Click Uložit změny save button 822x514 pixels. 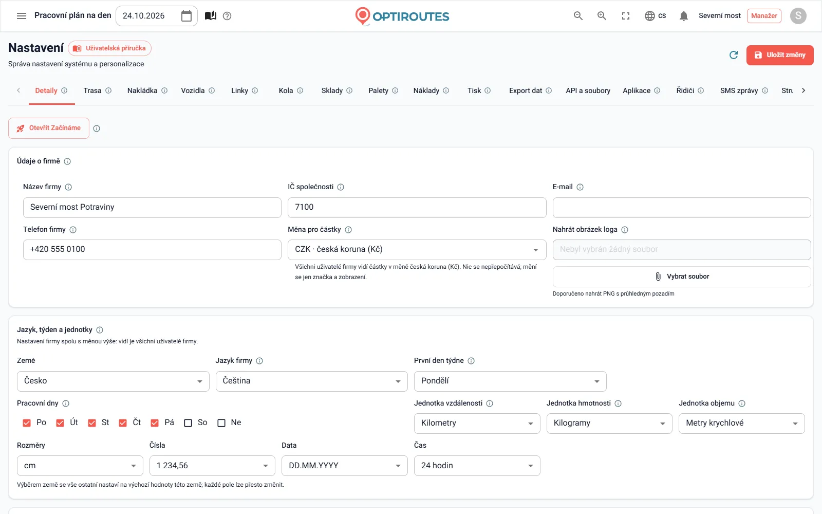[780, 55]
